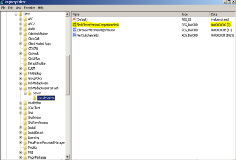This screenshot has width=236, height=160.
Task: Click data 0x0000000b (11)
Action: (x=221, y=30)
